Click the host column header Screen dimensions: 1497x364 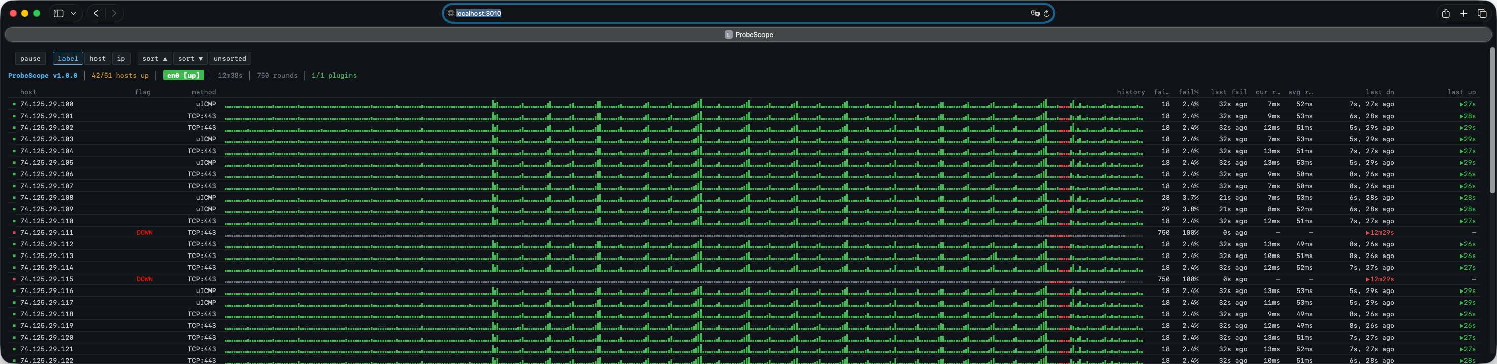28,92
